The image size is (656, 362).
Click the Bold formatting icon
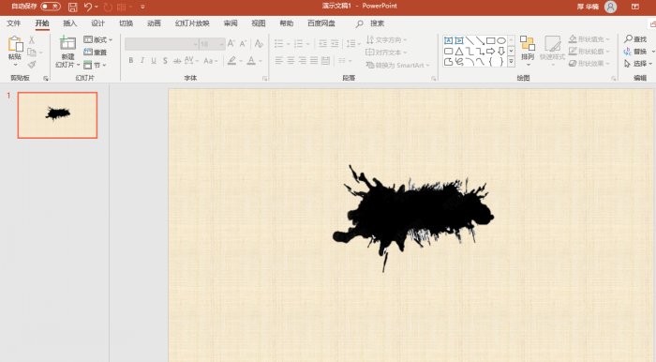click(131, 61)
